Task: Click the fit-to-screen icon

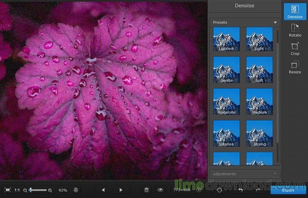Action: click(x=8, y=190)
